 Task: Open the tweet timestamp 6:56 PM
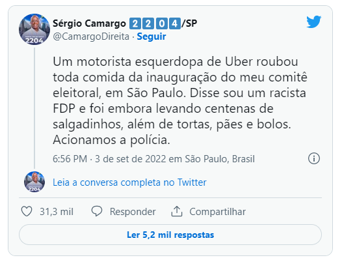(70, 159)
